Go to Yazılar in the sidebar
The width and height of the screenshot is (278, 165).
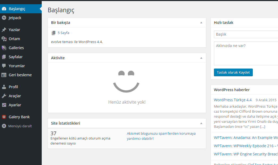21,29
